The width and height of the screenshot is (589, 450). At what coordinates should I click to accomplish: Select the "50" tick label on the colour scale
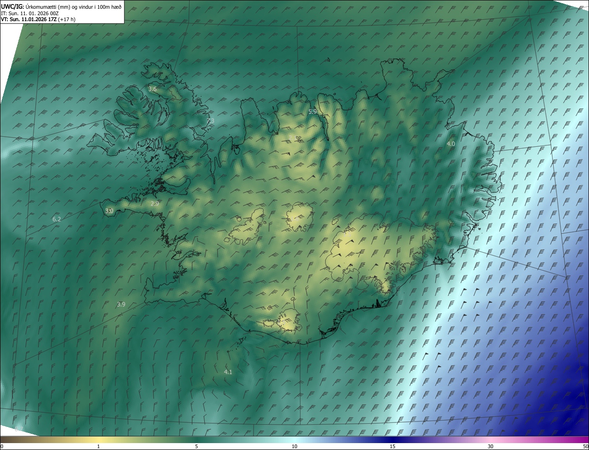[585, 446]
